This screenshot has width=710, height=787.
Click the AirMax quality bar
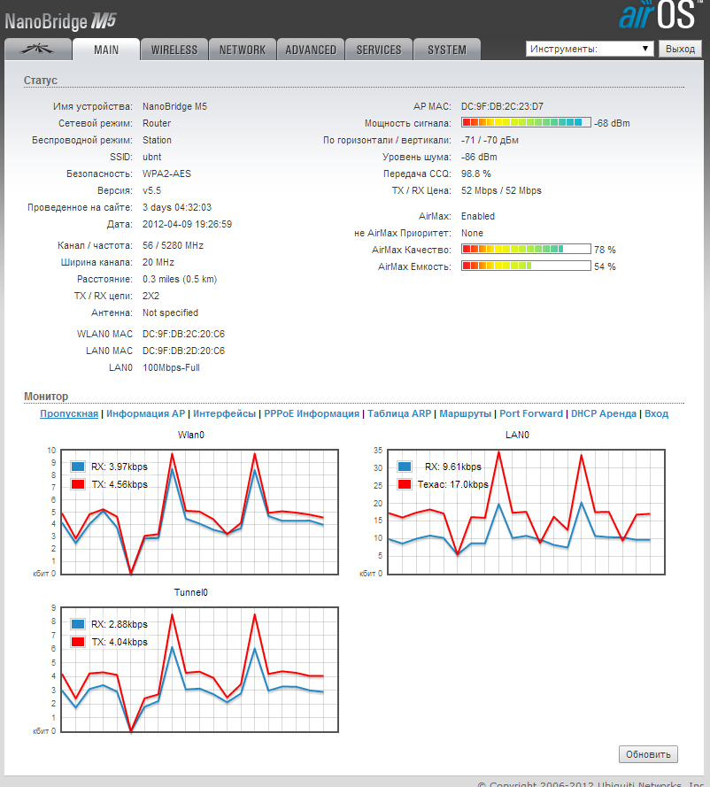tap(526, 250)
